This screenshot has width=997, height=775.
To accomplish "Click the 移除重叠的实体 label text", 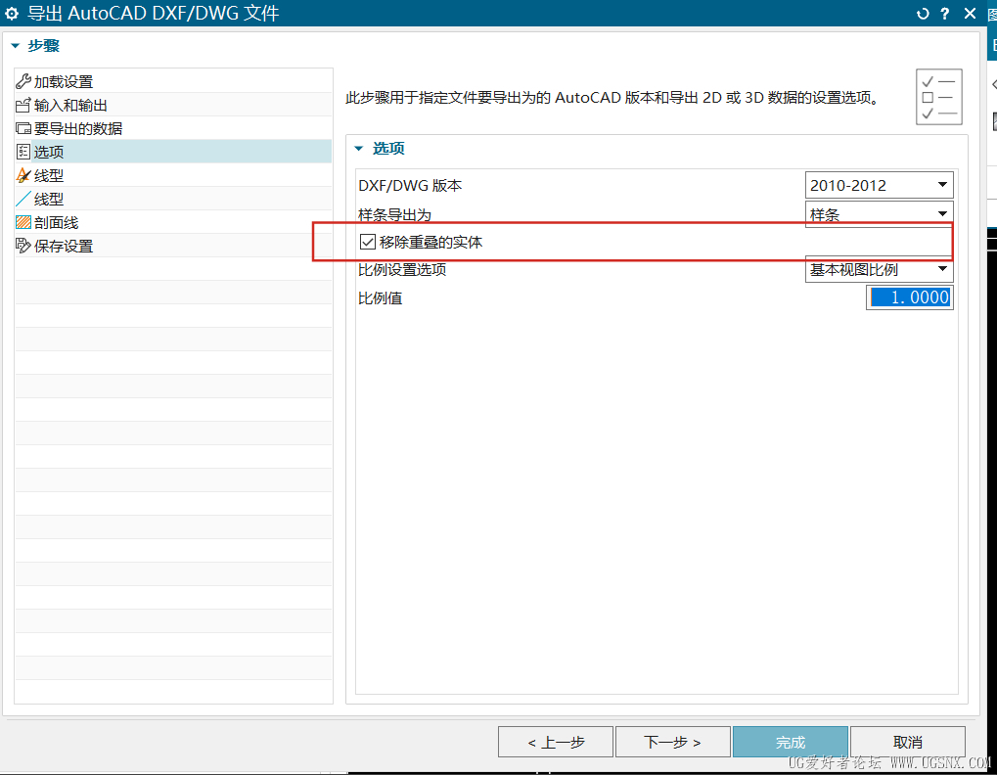I will [431, 243].
